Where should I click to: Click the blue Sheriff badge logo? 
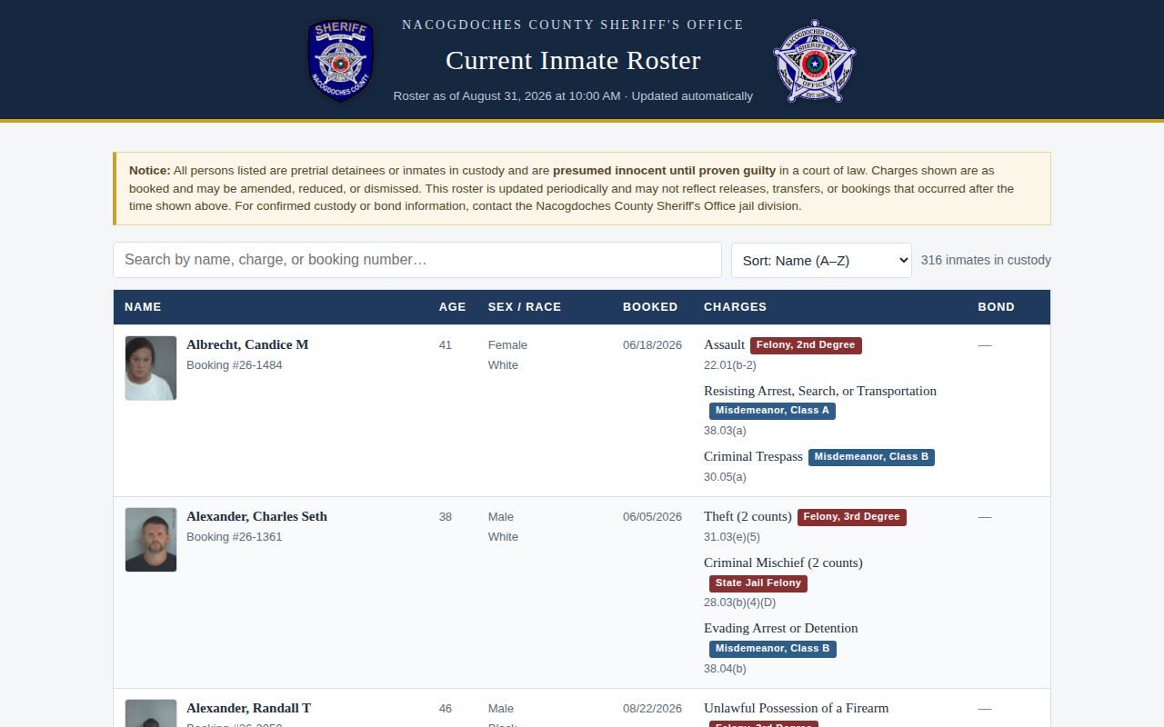tap(340, 60)
